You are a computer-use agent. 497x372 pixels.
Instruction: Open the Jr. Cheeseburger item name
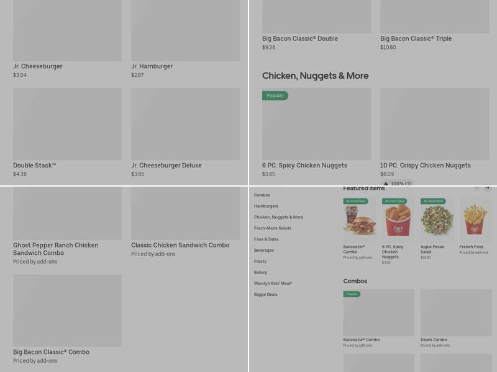[x=38, y=66]
